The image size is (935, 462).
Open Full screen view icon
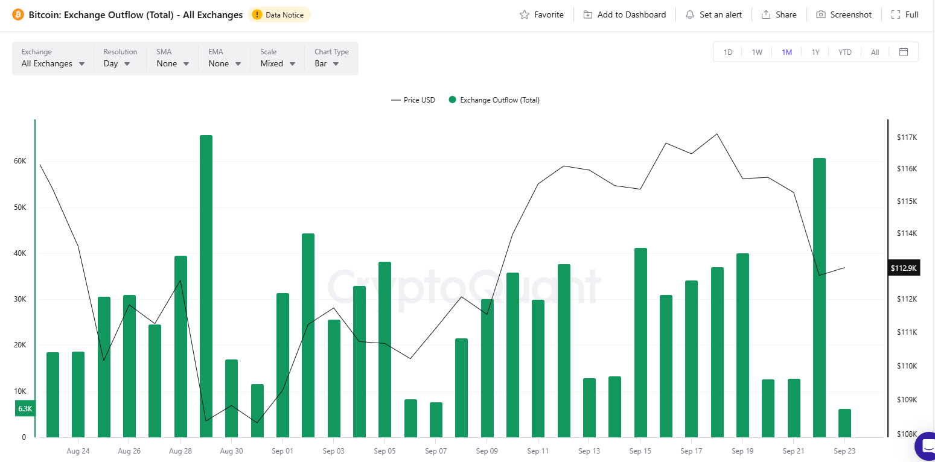pyautogui.click(x=896, y=14)
